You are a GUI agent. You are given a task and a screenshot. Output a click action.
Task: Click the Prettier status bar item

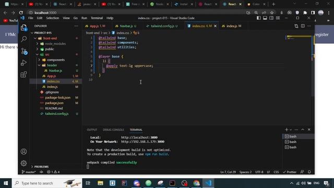pos(290,172)
